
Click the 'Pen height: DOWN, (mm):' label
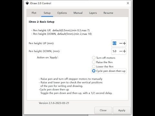tap(44, 51)
